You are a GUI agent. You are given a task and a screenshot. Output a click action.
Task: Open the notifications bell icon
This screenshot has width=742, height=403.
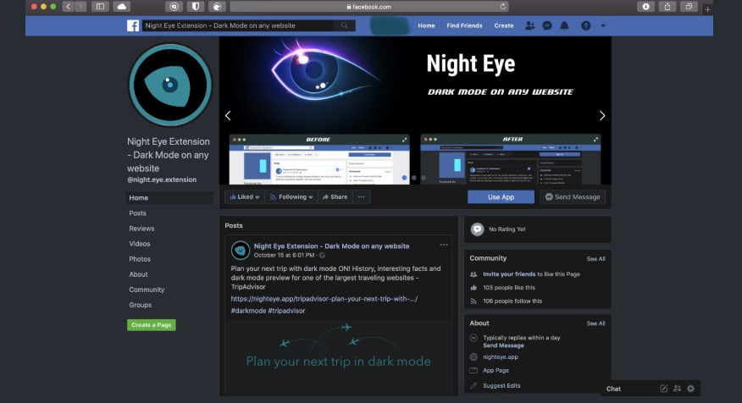tap(564, 25)
